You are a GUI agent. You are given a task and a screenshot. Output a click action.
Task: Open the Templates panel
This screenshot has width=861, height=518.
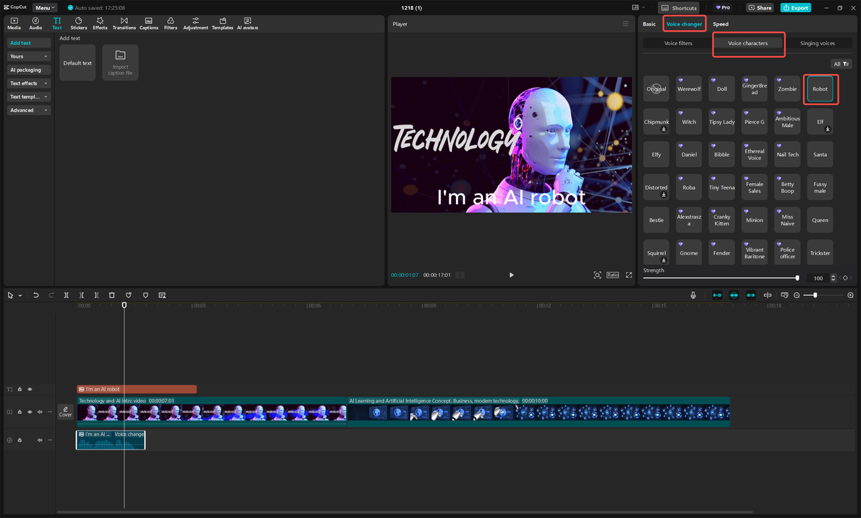(223, 24)
